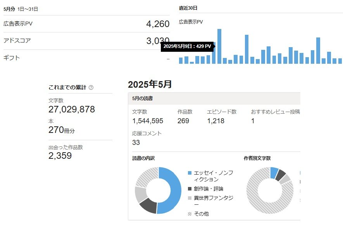Screen dimensions: 343x238
Task: Click the blue segment of 作者別文字数 donut
Action: point(274,172)
